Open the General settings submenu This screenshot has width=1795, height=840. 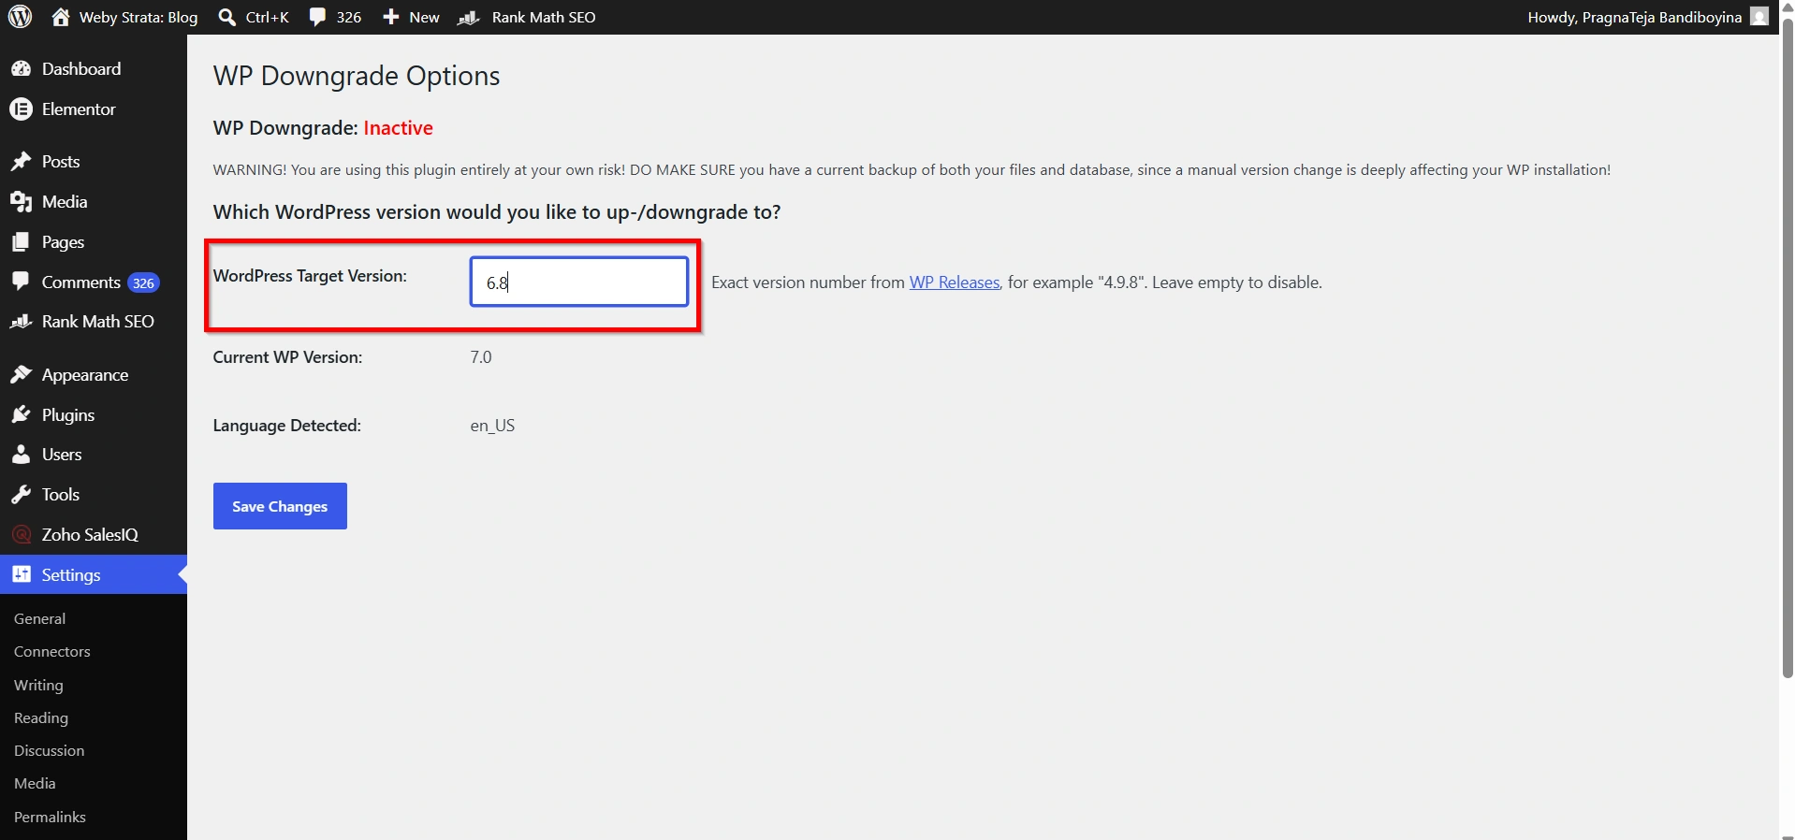pyautogui.click(x=39, y=619)
